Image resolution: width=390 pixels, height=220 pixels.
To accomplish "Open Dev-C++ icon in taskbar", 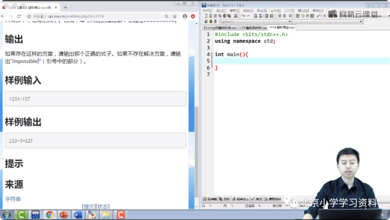I will click(x=35, y=215).
